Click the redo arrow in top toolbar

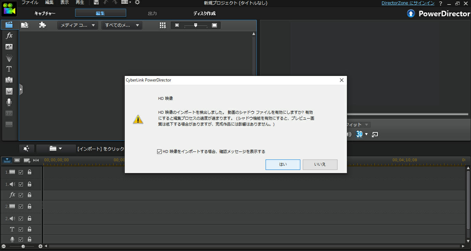[114, 2]
